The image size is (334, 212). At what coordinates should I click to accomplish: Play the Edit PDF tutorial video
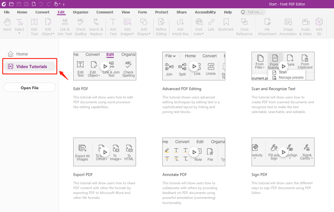(x=105, y=66)
